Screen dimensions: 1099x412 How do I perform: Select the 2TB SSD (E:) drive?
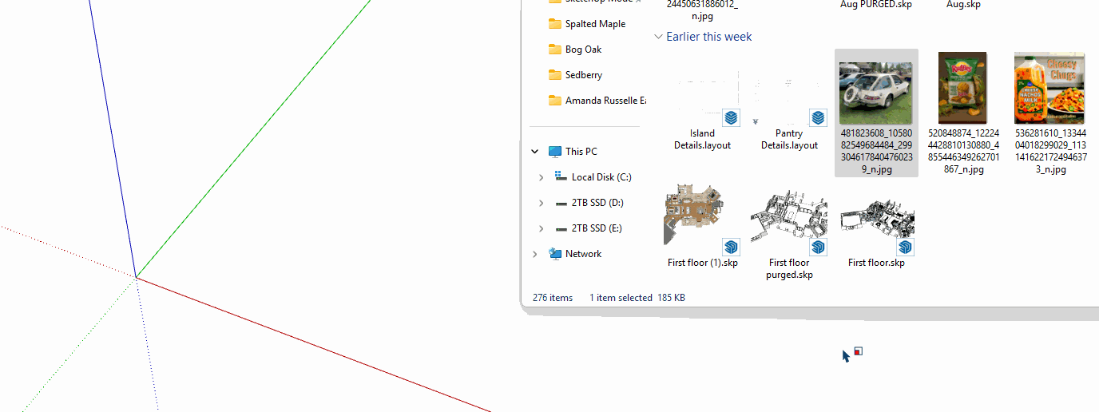[589, 228]
